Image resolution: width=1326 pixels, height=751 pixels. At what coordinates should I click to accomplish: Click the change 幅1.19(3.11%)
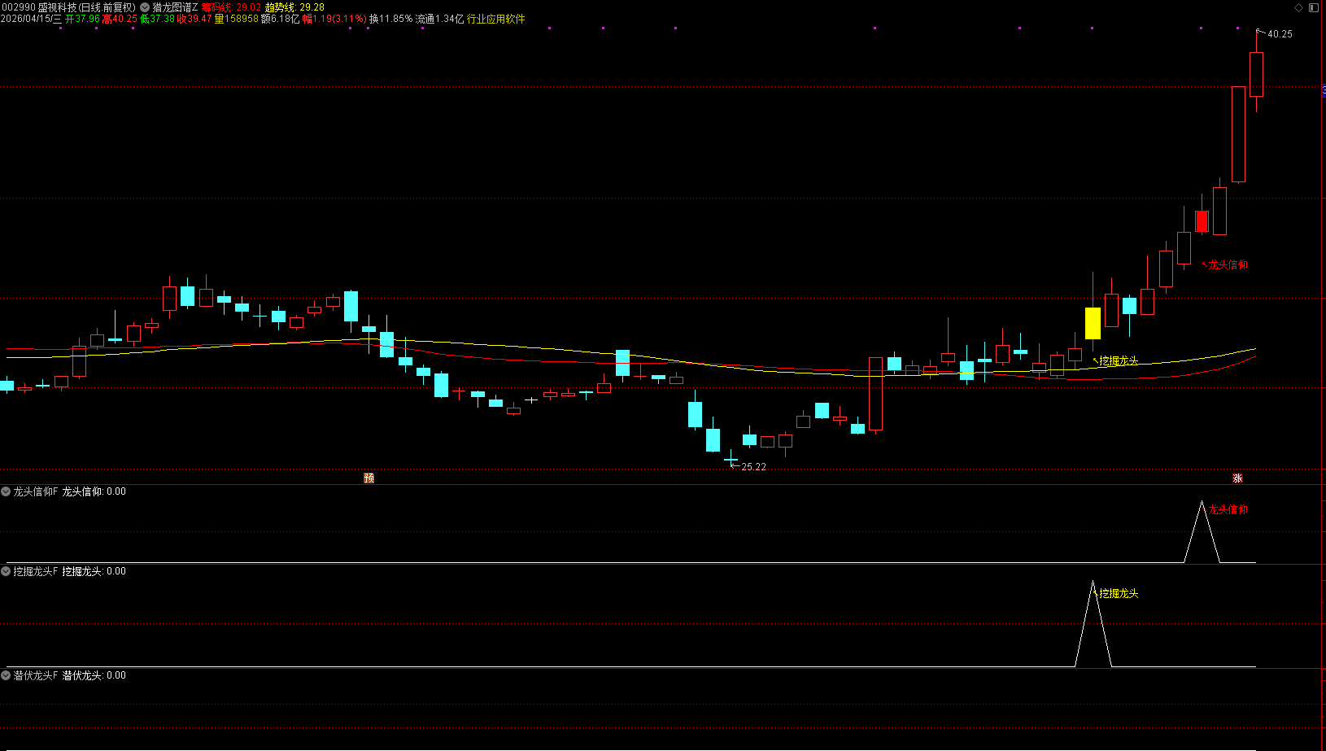(334, 19)
